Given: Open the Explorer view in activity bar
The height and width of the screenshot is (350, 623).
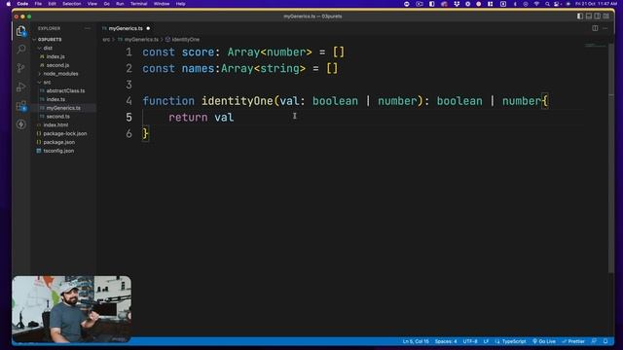Looking at the screenshot, I should [x=21, y=31].
